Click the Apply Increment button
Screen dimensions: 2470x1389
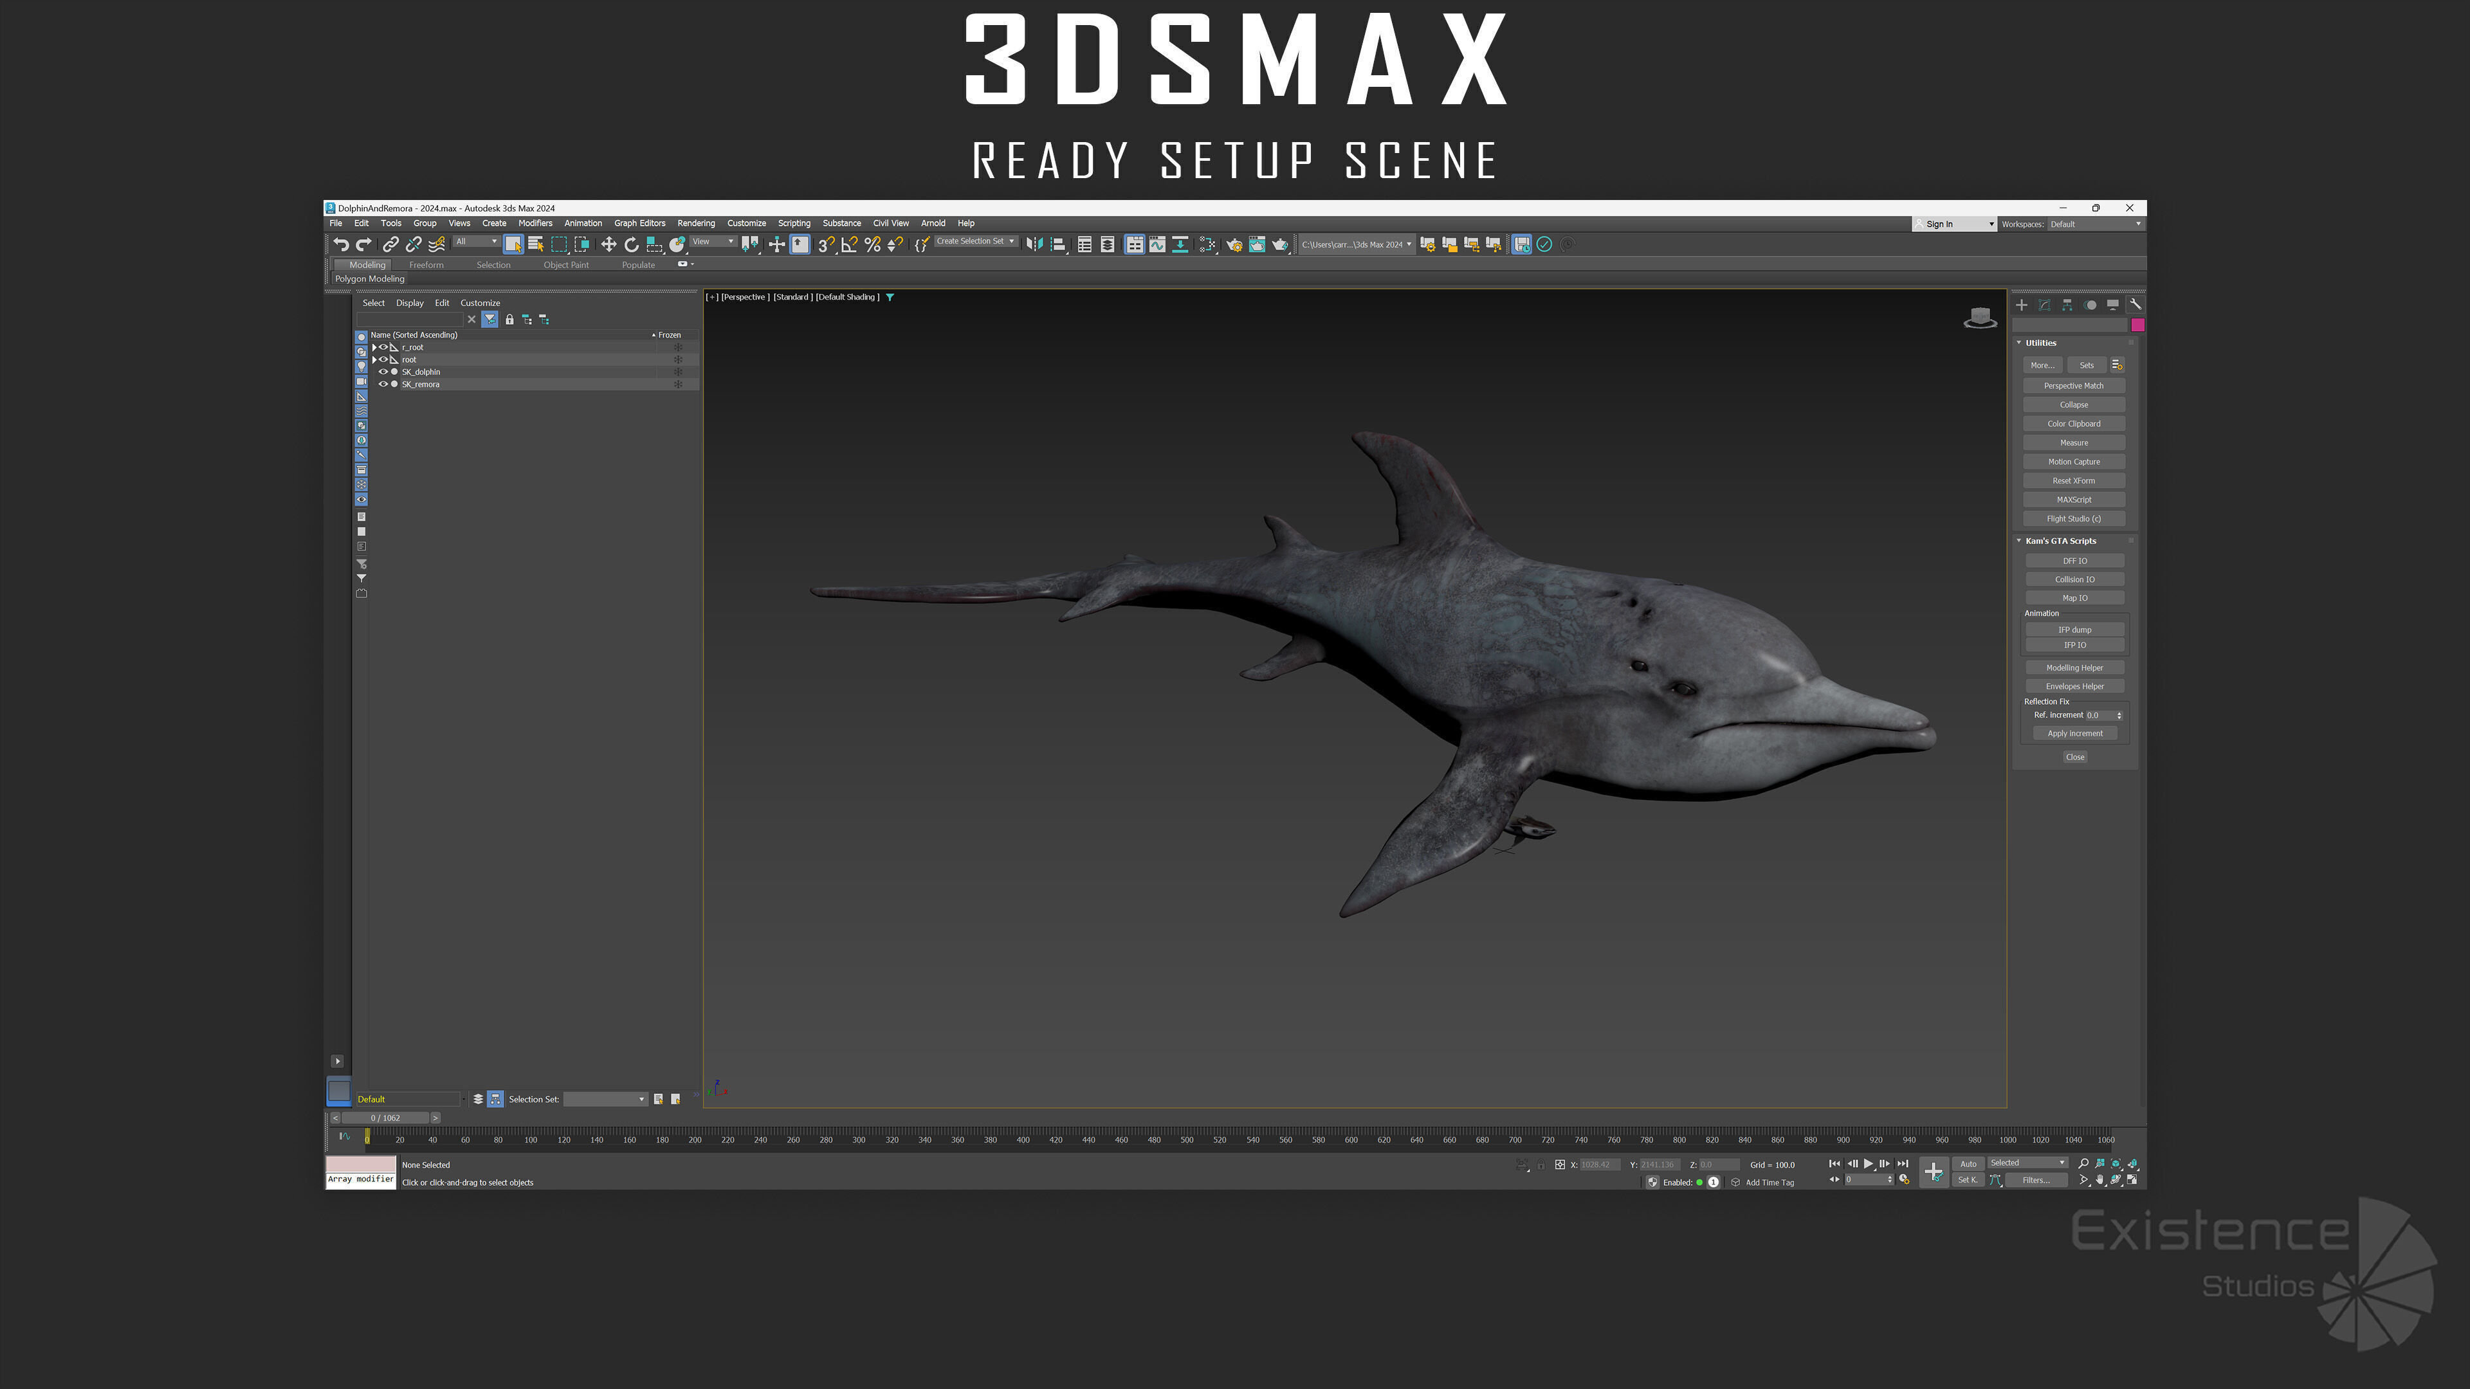click(2074, 733)
